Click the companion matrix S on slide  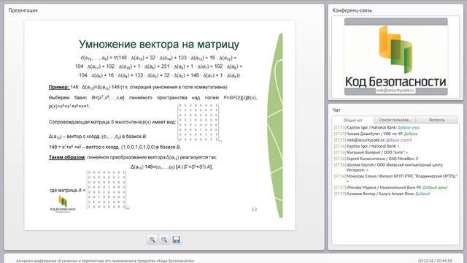click(198, 122)
